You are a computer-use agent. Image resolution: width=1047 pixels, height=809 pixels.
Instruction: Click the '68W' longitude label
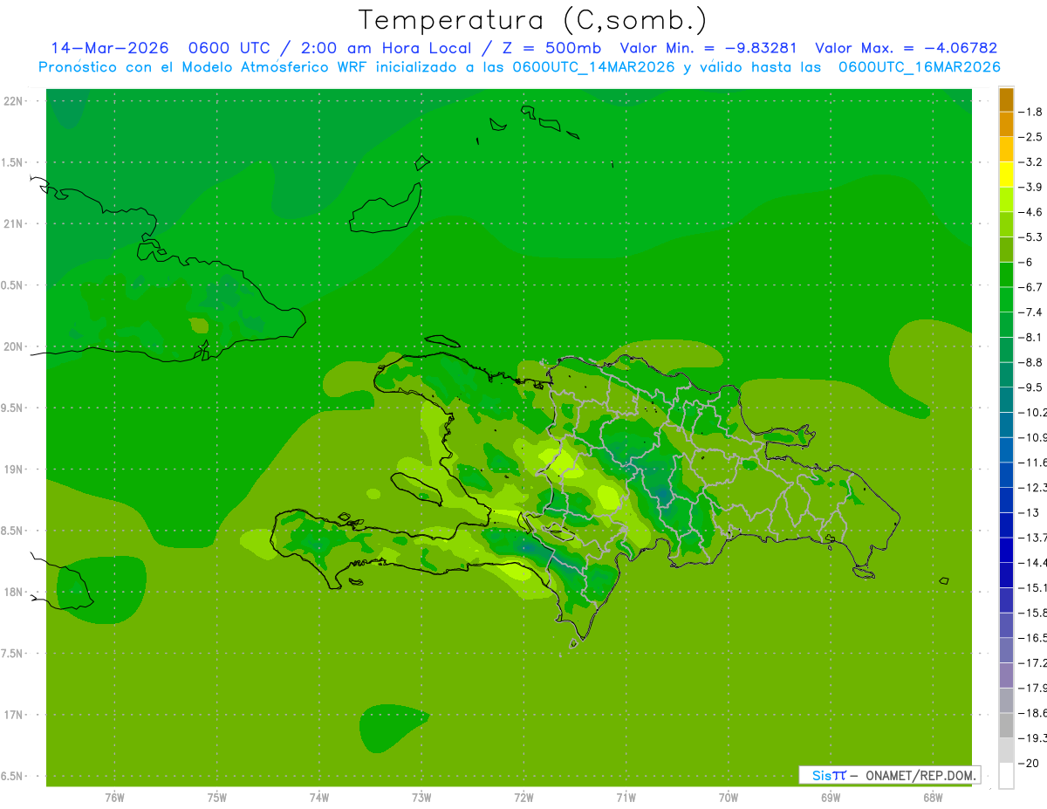933,797
